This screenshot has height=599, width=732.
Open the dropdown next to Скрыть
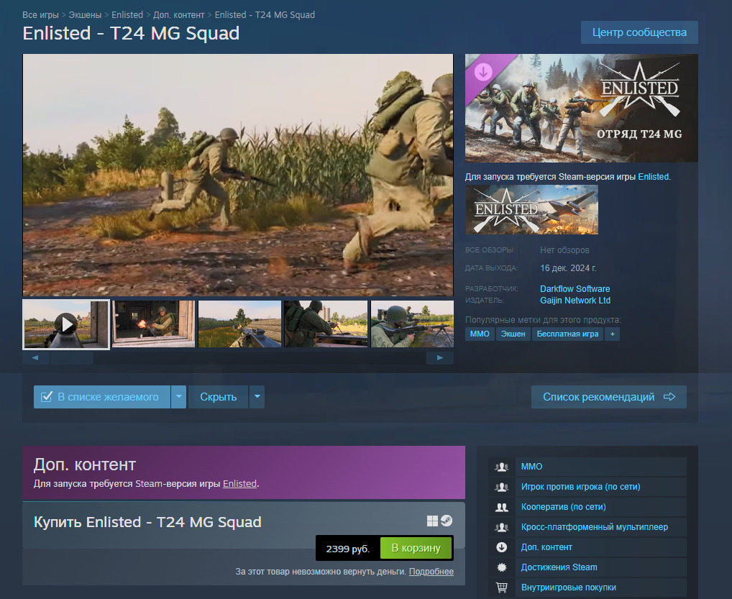(257, 397)
